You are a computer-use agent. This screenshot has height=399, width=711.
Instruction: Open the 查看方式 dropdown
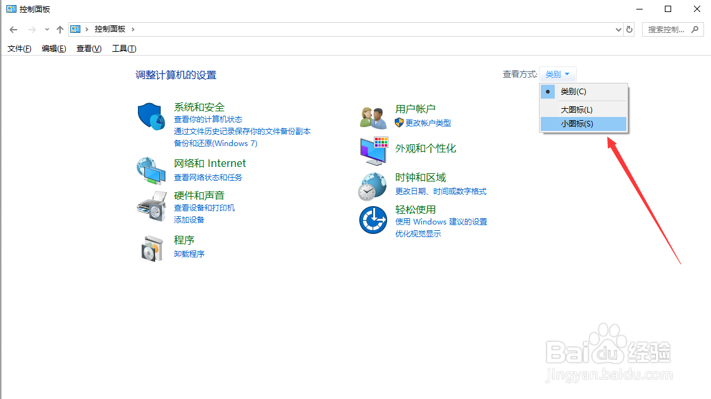coord(557,73)
